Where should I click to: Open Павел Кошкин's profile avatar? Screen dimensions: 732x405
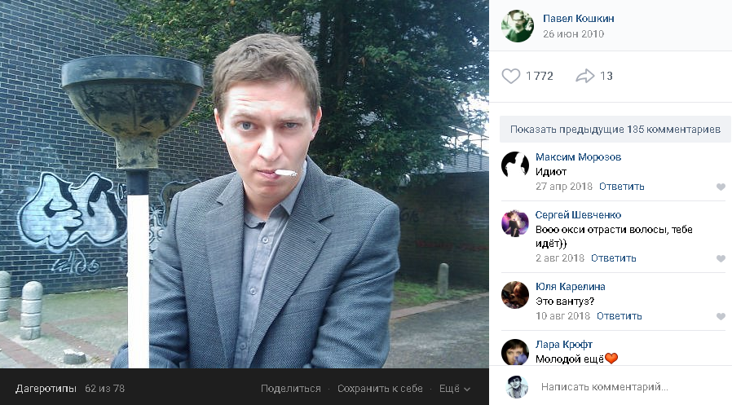(x=518, y=26)
